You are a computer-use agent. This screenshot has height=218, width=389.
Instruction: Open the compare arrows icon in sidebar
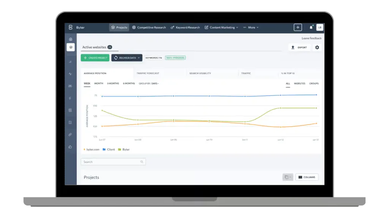click(x=70, y=98)
